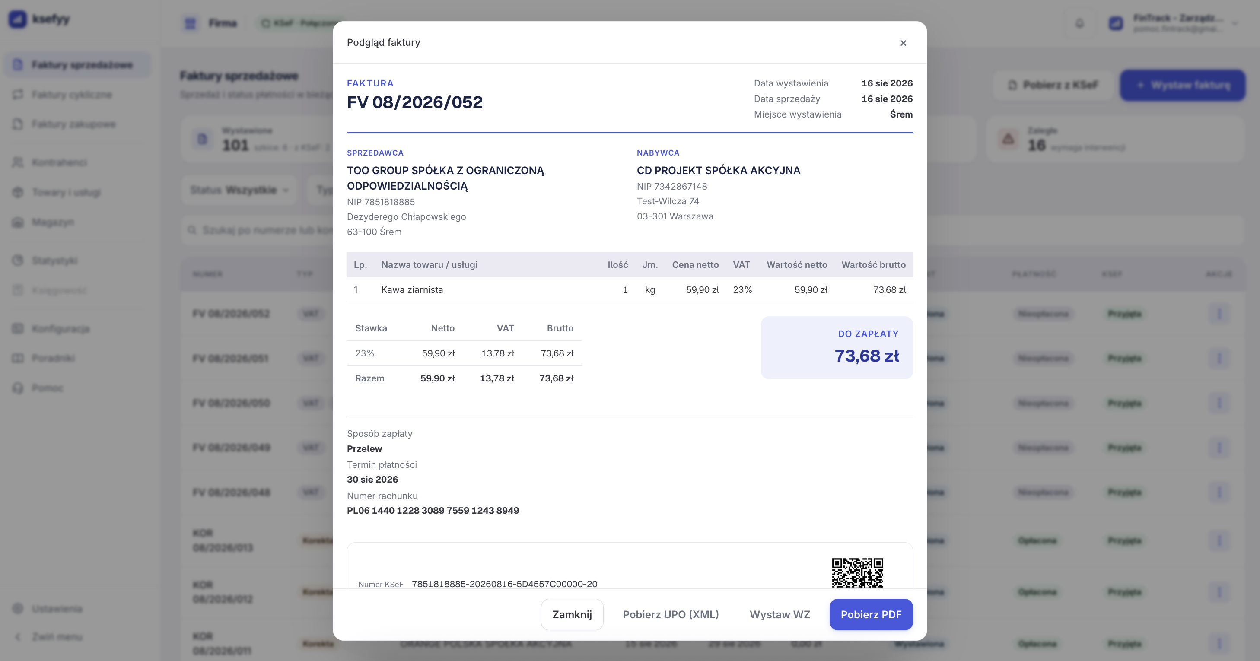The image size is (1260, 661).
Task: Click the Ustawienia gear icon
Action: (x=18, y=609)
